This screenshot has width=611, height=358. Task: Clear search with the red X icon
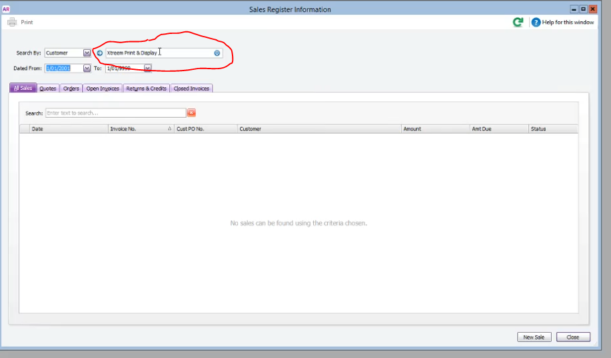tap(191, 113)
